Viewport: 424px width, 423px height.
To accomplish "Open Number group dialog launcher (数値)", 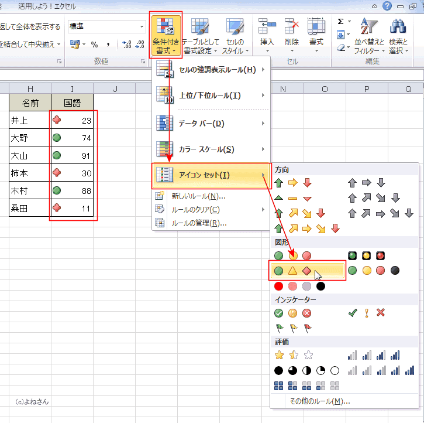I will point(143,62).
